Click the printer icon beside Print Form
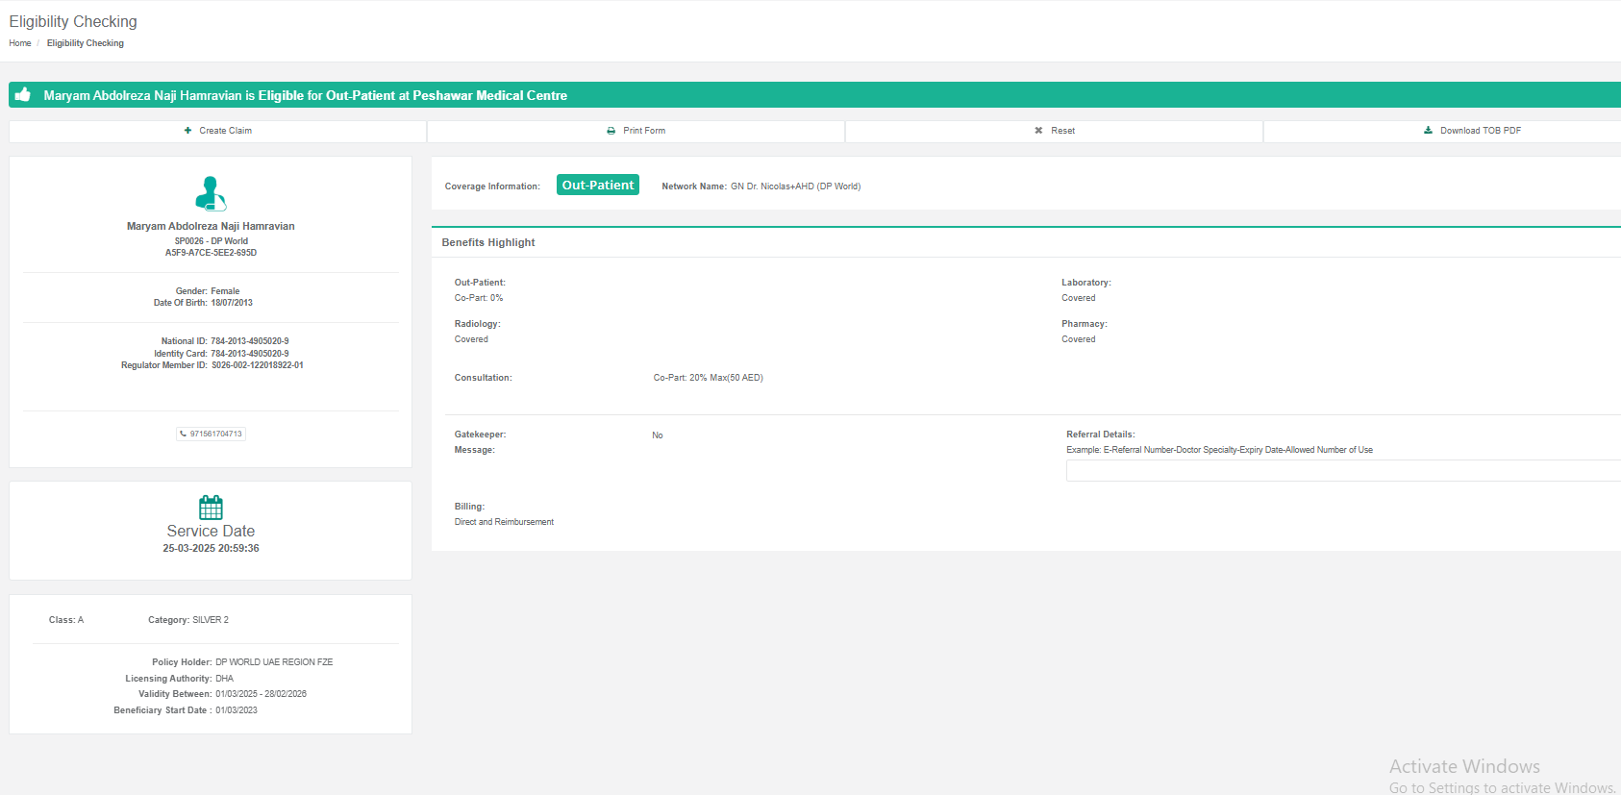Image resolution: width=1621 pixels, height=795 pixels. point(611,131)
